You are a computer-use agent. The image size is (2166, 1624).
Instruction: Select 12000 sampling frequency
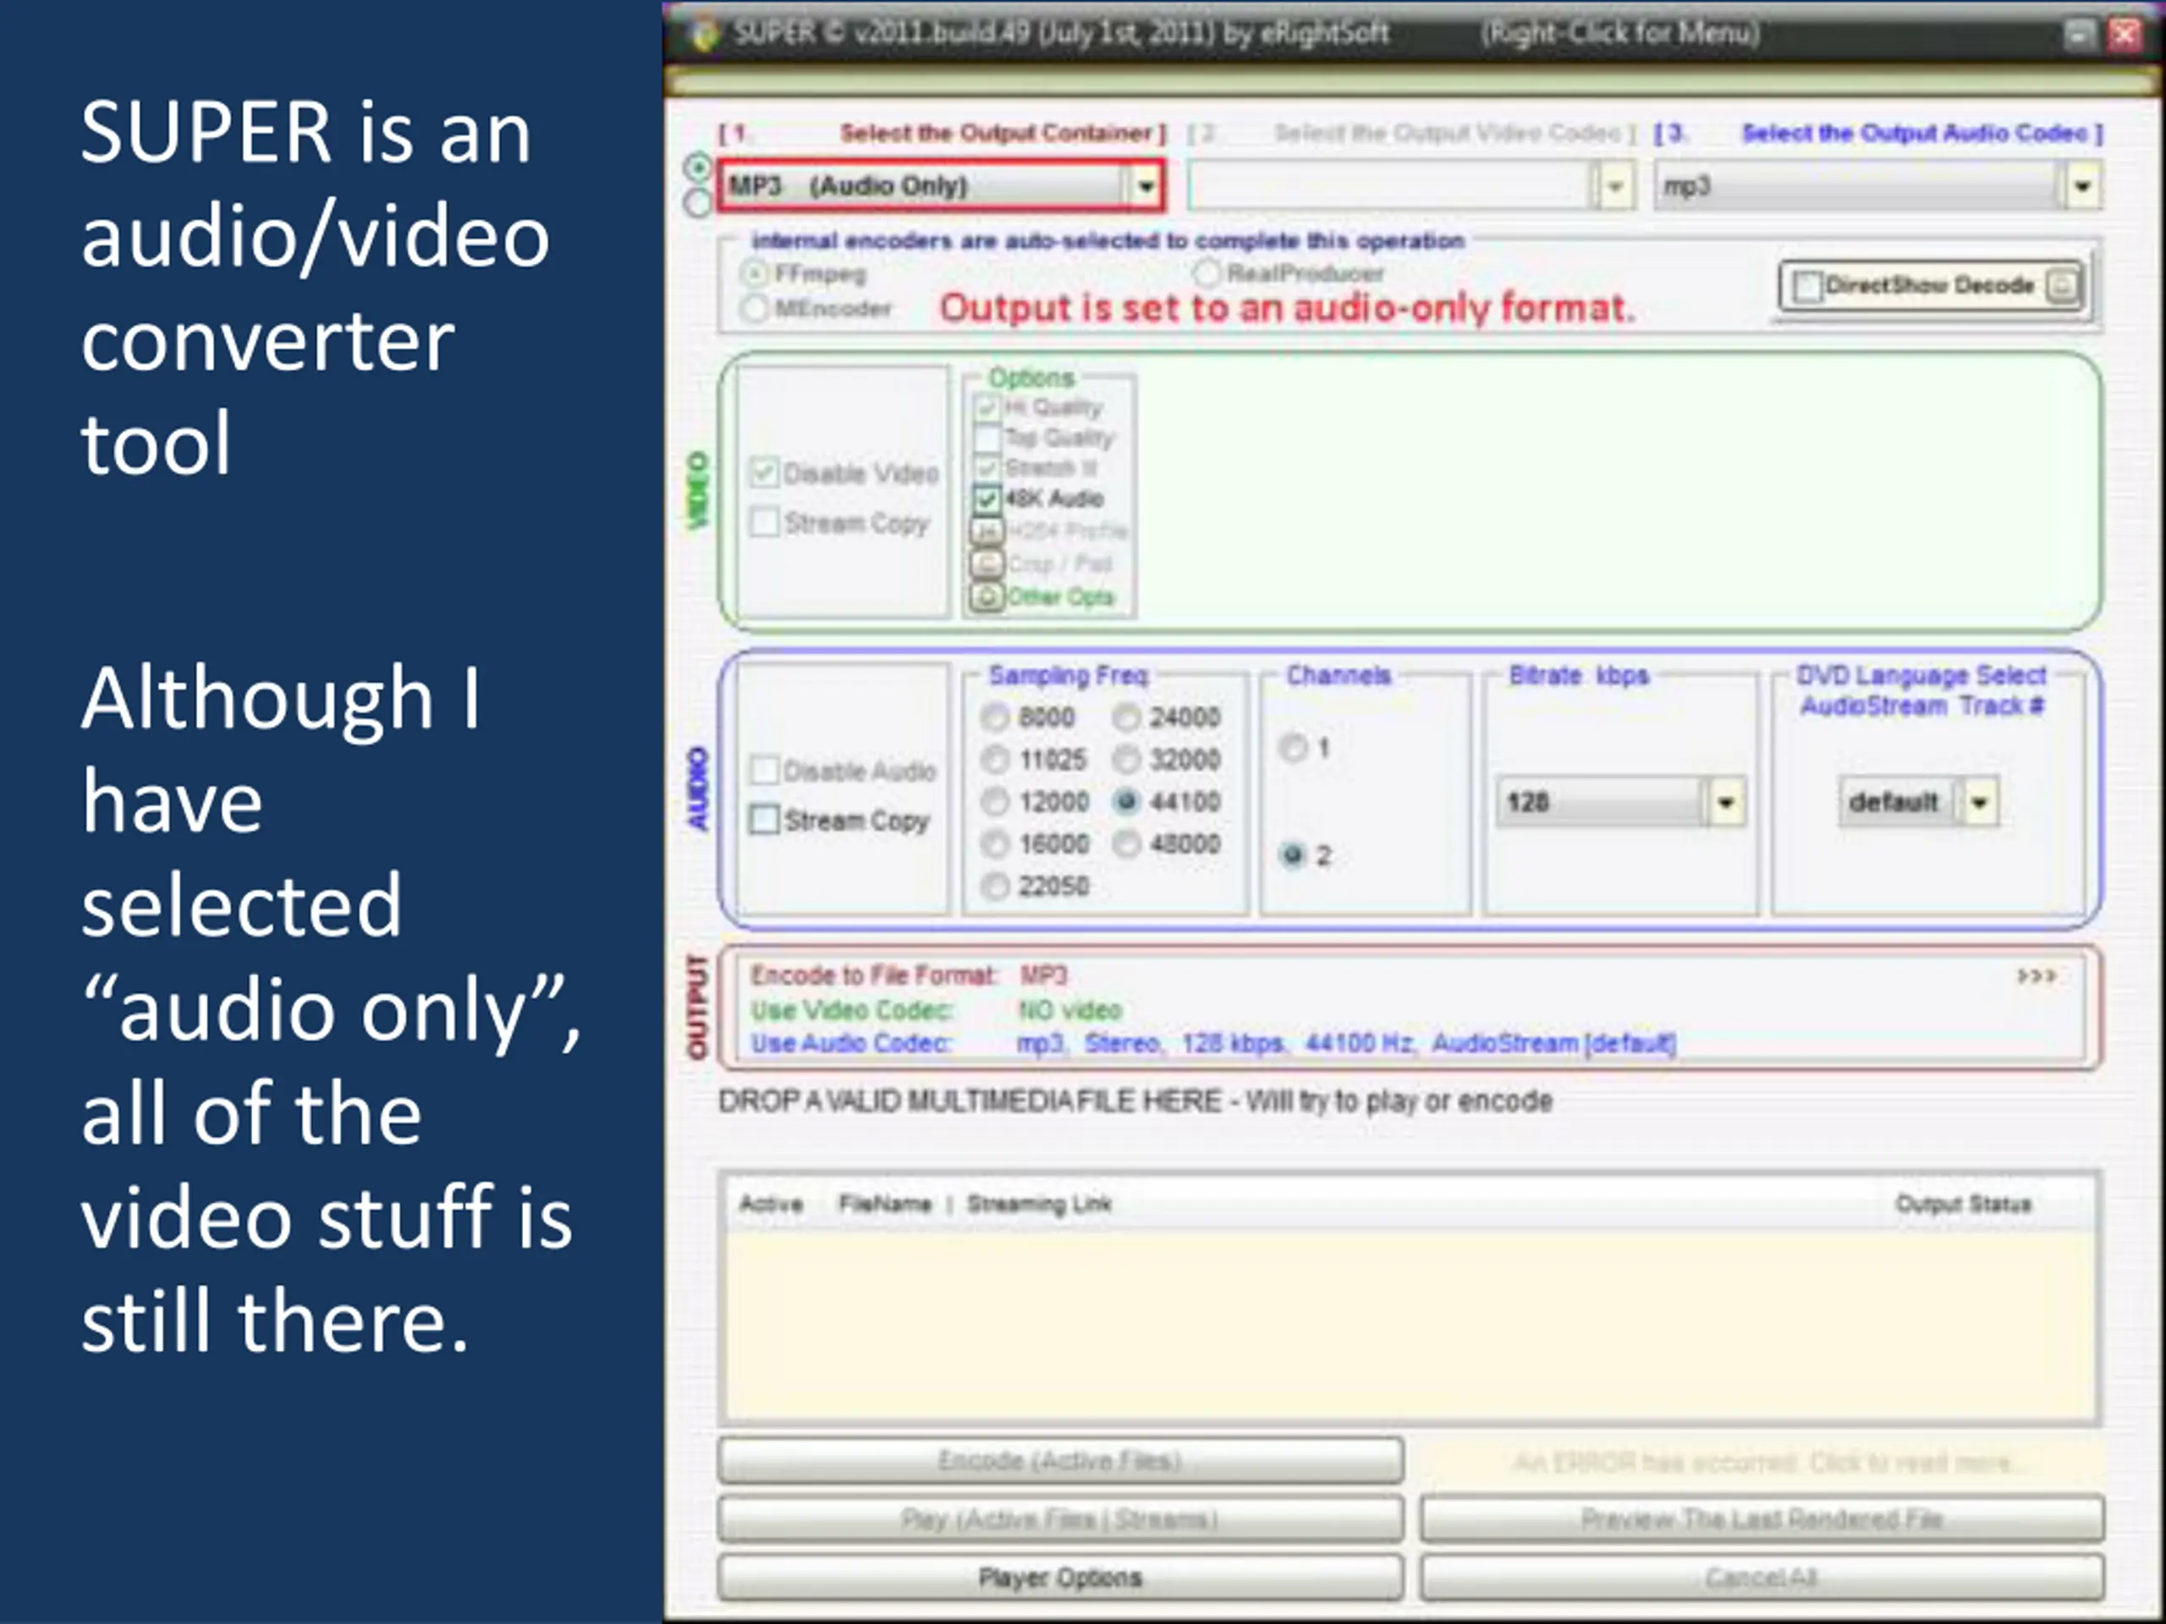tap(995, 802)
